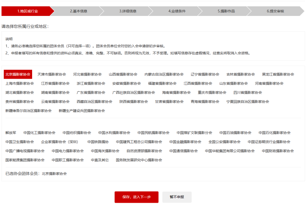
Task: Choose 企业家摄影协会（深圳）
Action: tap(61, 142)
